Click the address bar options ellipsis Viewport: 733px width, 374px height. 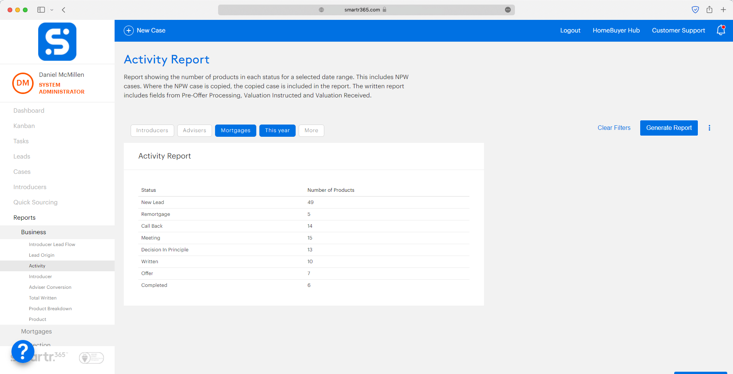pos(508,10)
